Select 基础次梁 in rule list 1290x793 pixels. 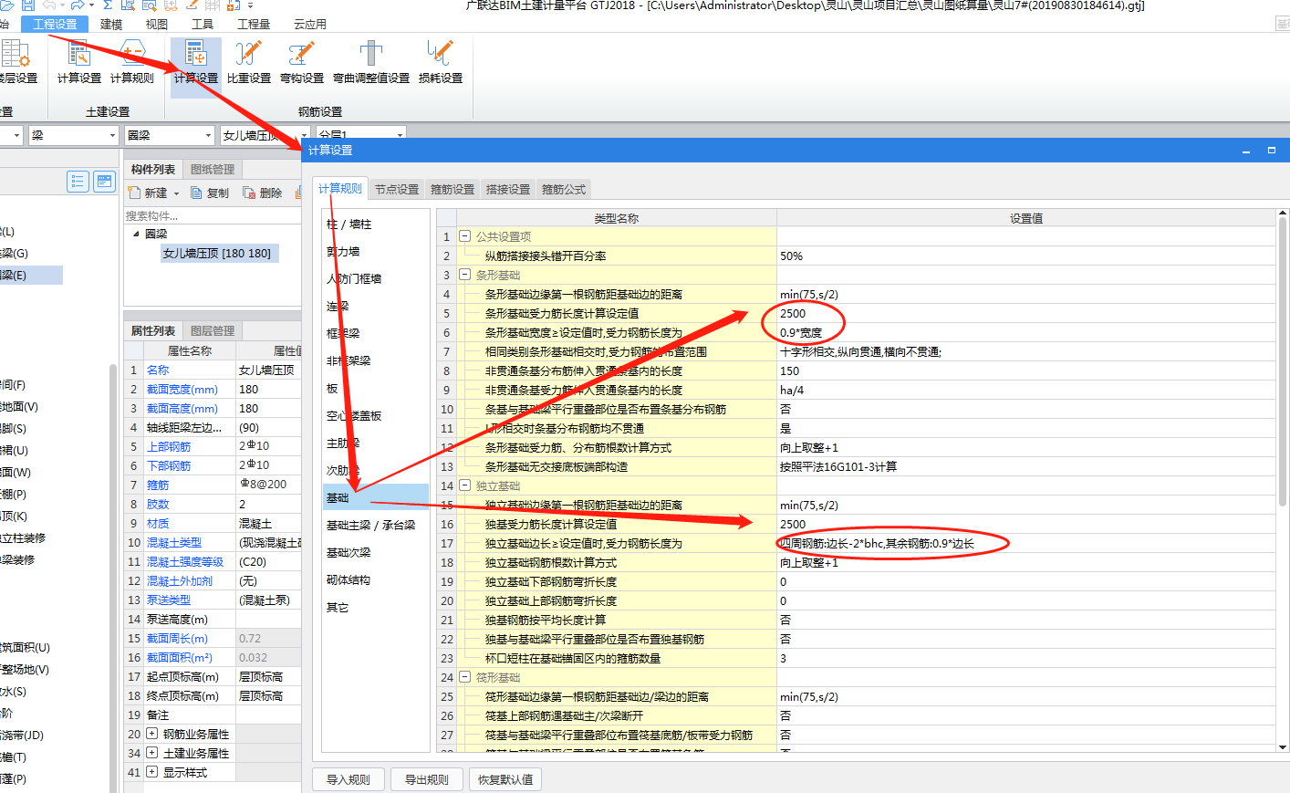[349, 552]
